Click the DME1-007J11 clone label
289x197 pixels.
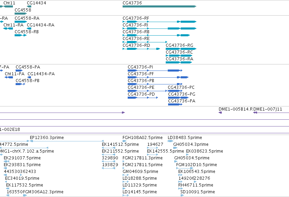268,109
